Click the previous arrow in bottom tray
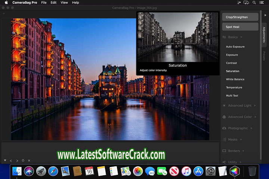Viewport: 269px width, 179px height. [11, 161]
